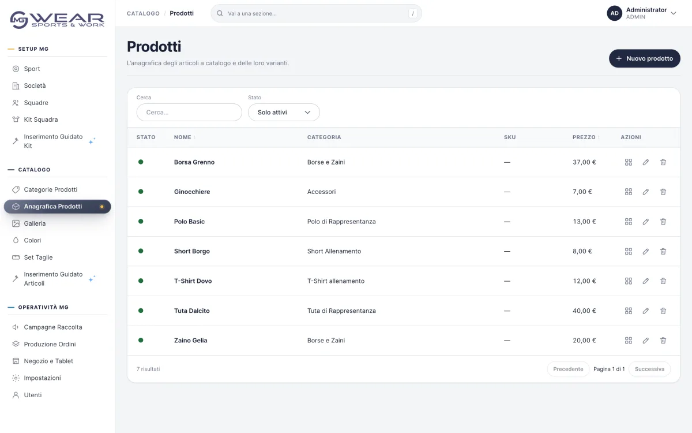The image size is (692, 433).
Task: Click the 37,00 € price cell
Action: [x=584, y=162]
